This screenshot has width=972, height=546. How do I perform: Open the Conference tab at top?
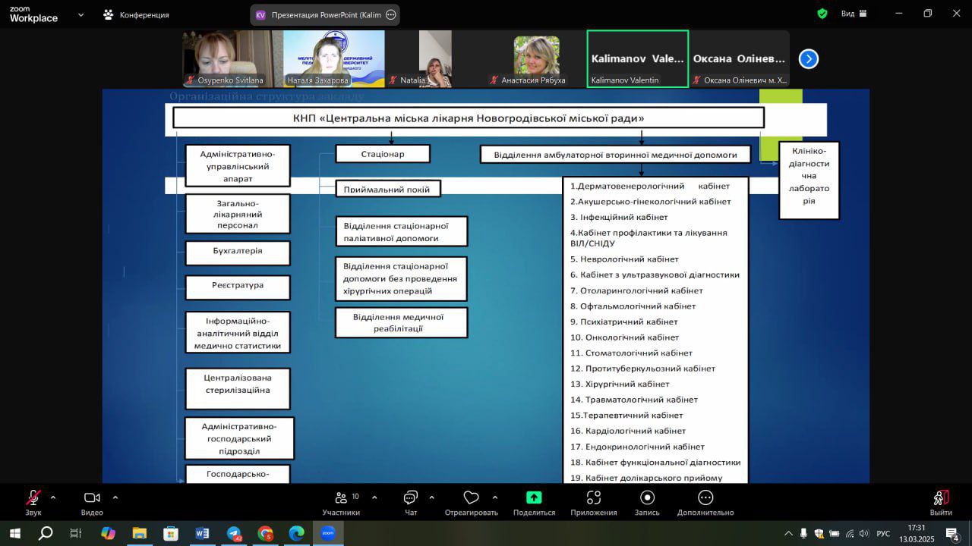137,14
